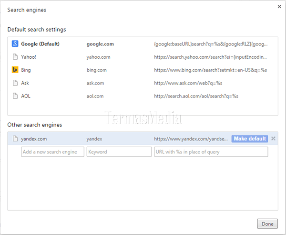Click the bing.com keyword

(x=97, y=70)
